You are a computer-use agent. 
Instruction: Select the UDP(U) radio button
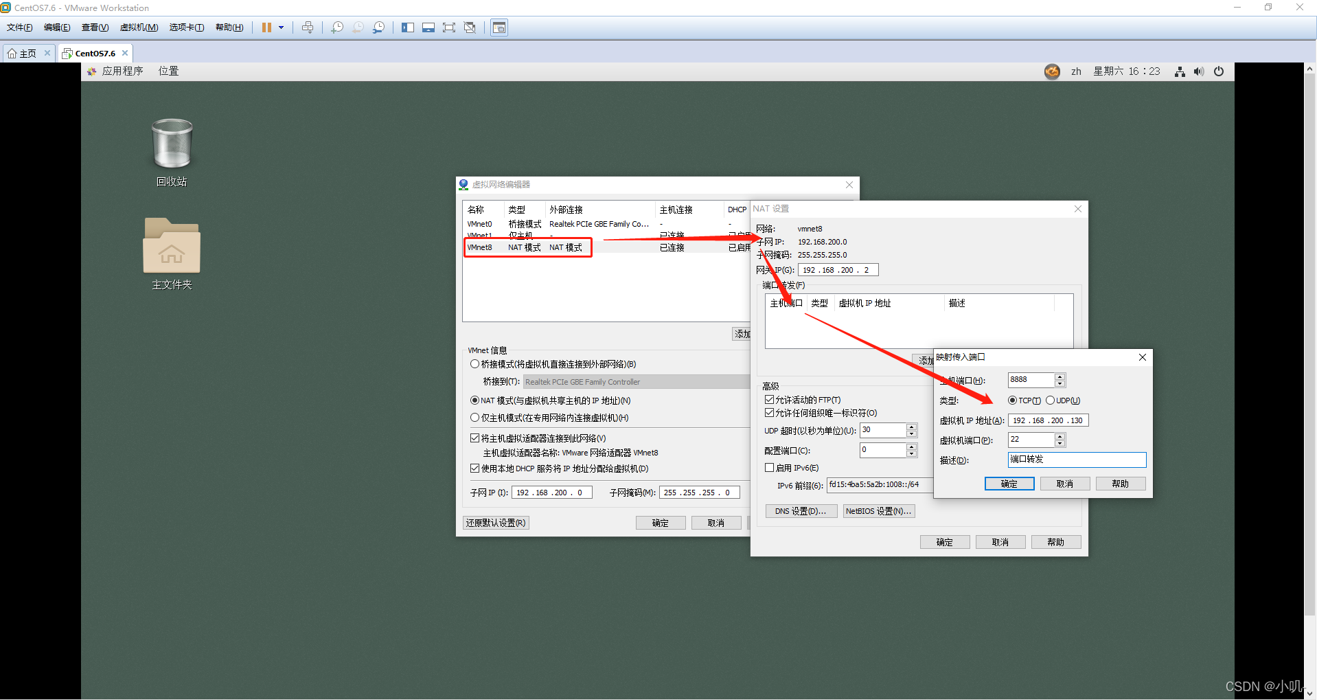1050,400
